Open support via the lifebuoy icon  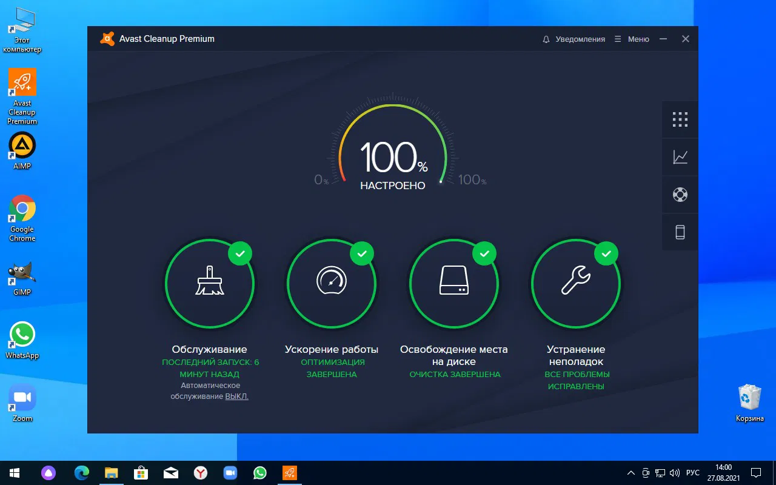click(x=680, y=195)
